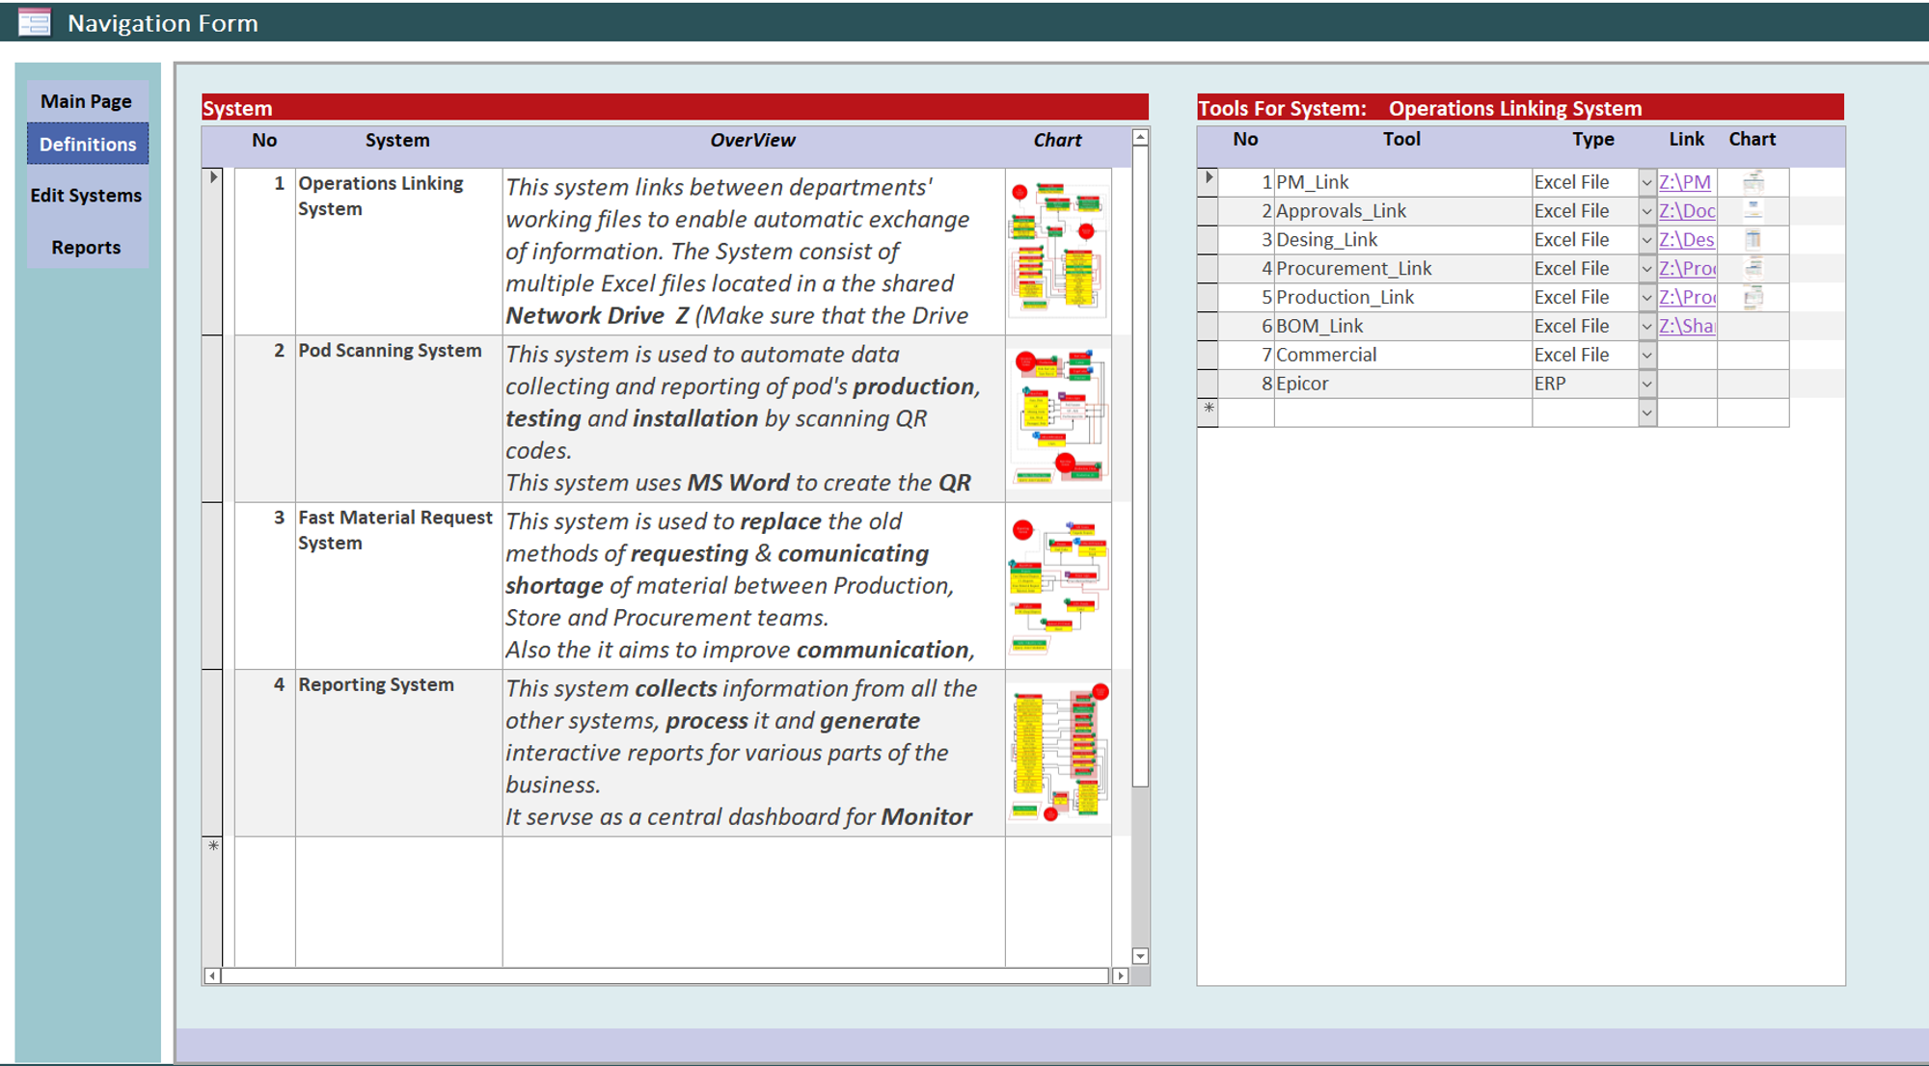Open the Production_Link chart attachment icon
Screen dimensions: 1929x1066
tap(1752, 297)
